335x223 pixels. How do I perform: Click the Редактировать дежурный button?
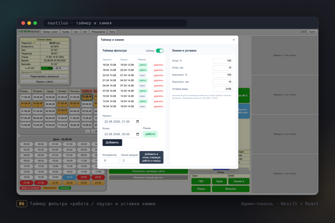pos(44,77)
